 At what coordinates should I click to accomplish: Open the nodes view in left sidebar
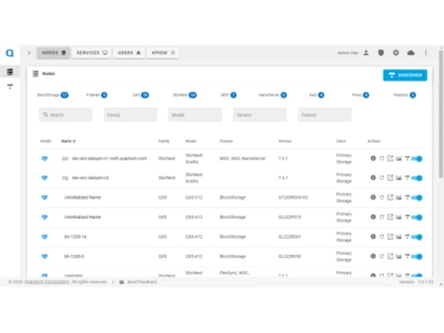10,72
